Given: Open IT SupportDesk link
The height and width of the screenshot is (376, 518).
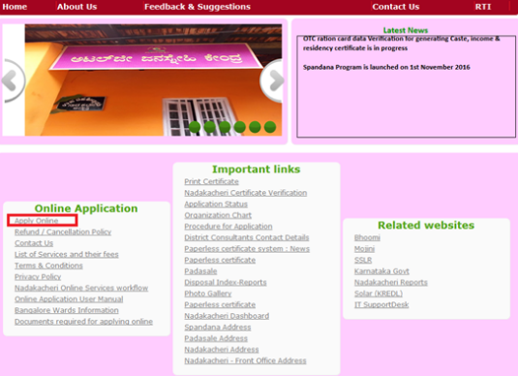Looking at the screenshot, I should tap(381, 305).
